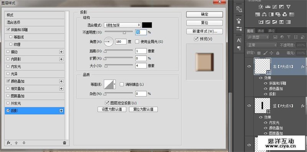The width and height of the screenshot is (307, 152).
Task: Add Exposure adjustment icon
Action: [x=281, y=7]
